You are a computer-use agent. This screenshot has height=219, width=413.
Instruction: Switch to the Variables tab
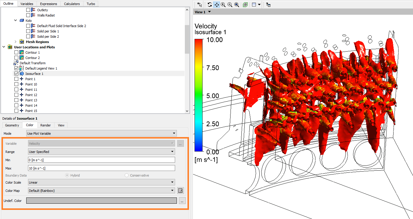[x=27, y=4]
